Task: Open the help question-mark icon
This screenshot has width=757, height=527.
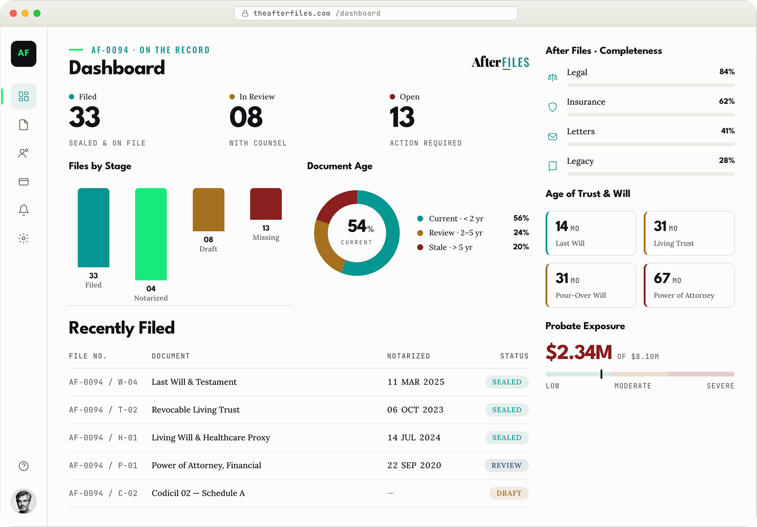Action: coord(24,466)
